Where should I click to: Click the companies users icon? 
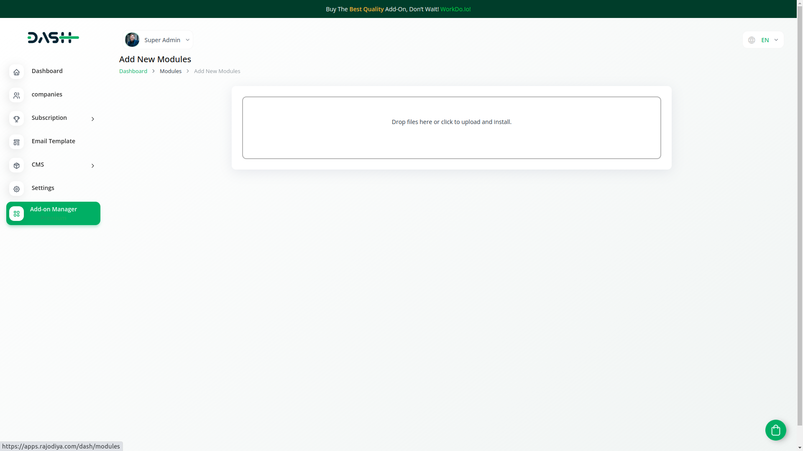point(16,96)
